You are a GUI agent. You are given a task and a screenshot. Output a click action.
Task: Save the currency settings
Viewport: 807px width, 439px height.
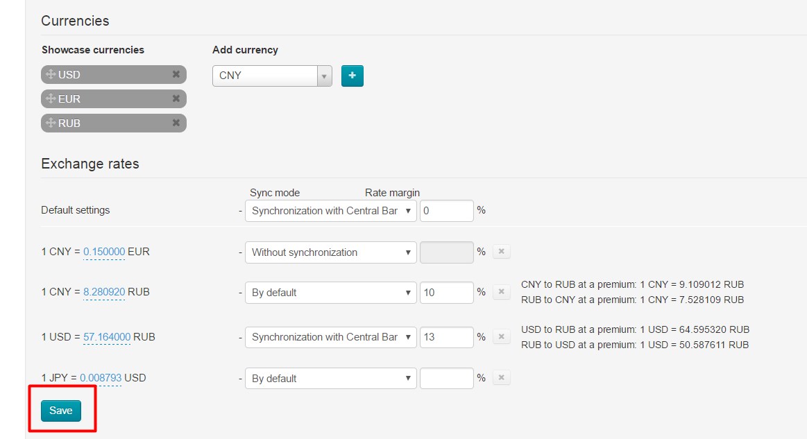[61, 411]
